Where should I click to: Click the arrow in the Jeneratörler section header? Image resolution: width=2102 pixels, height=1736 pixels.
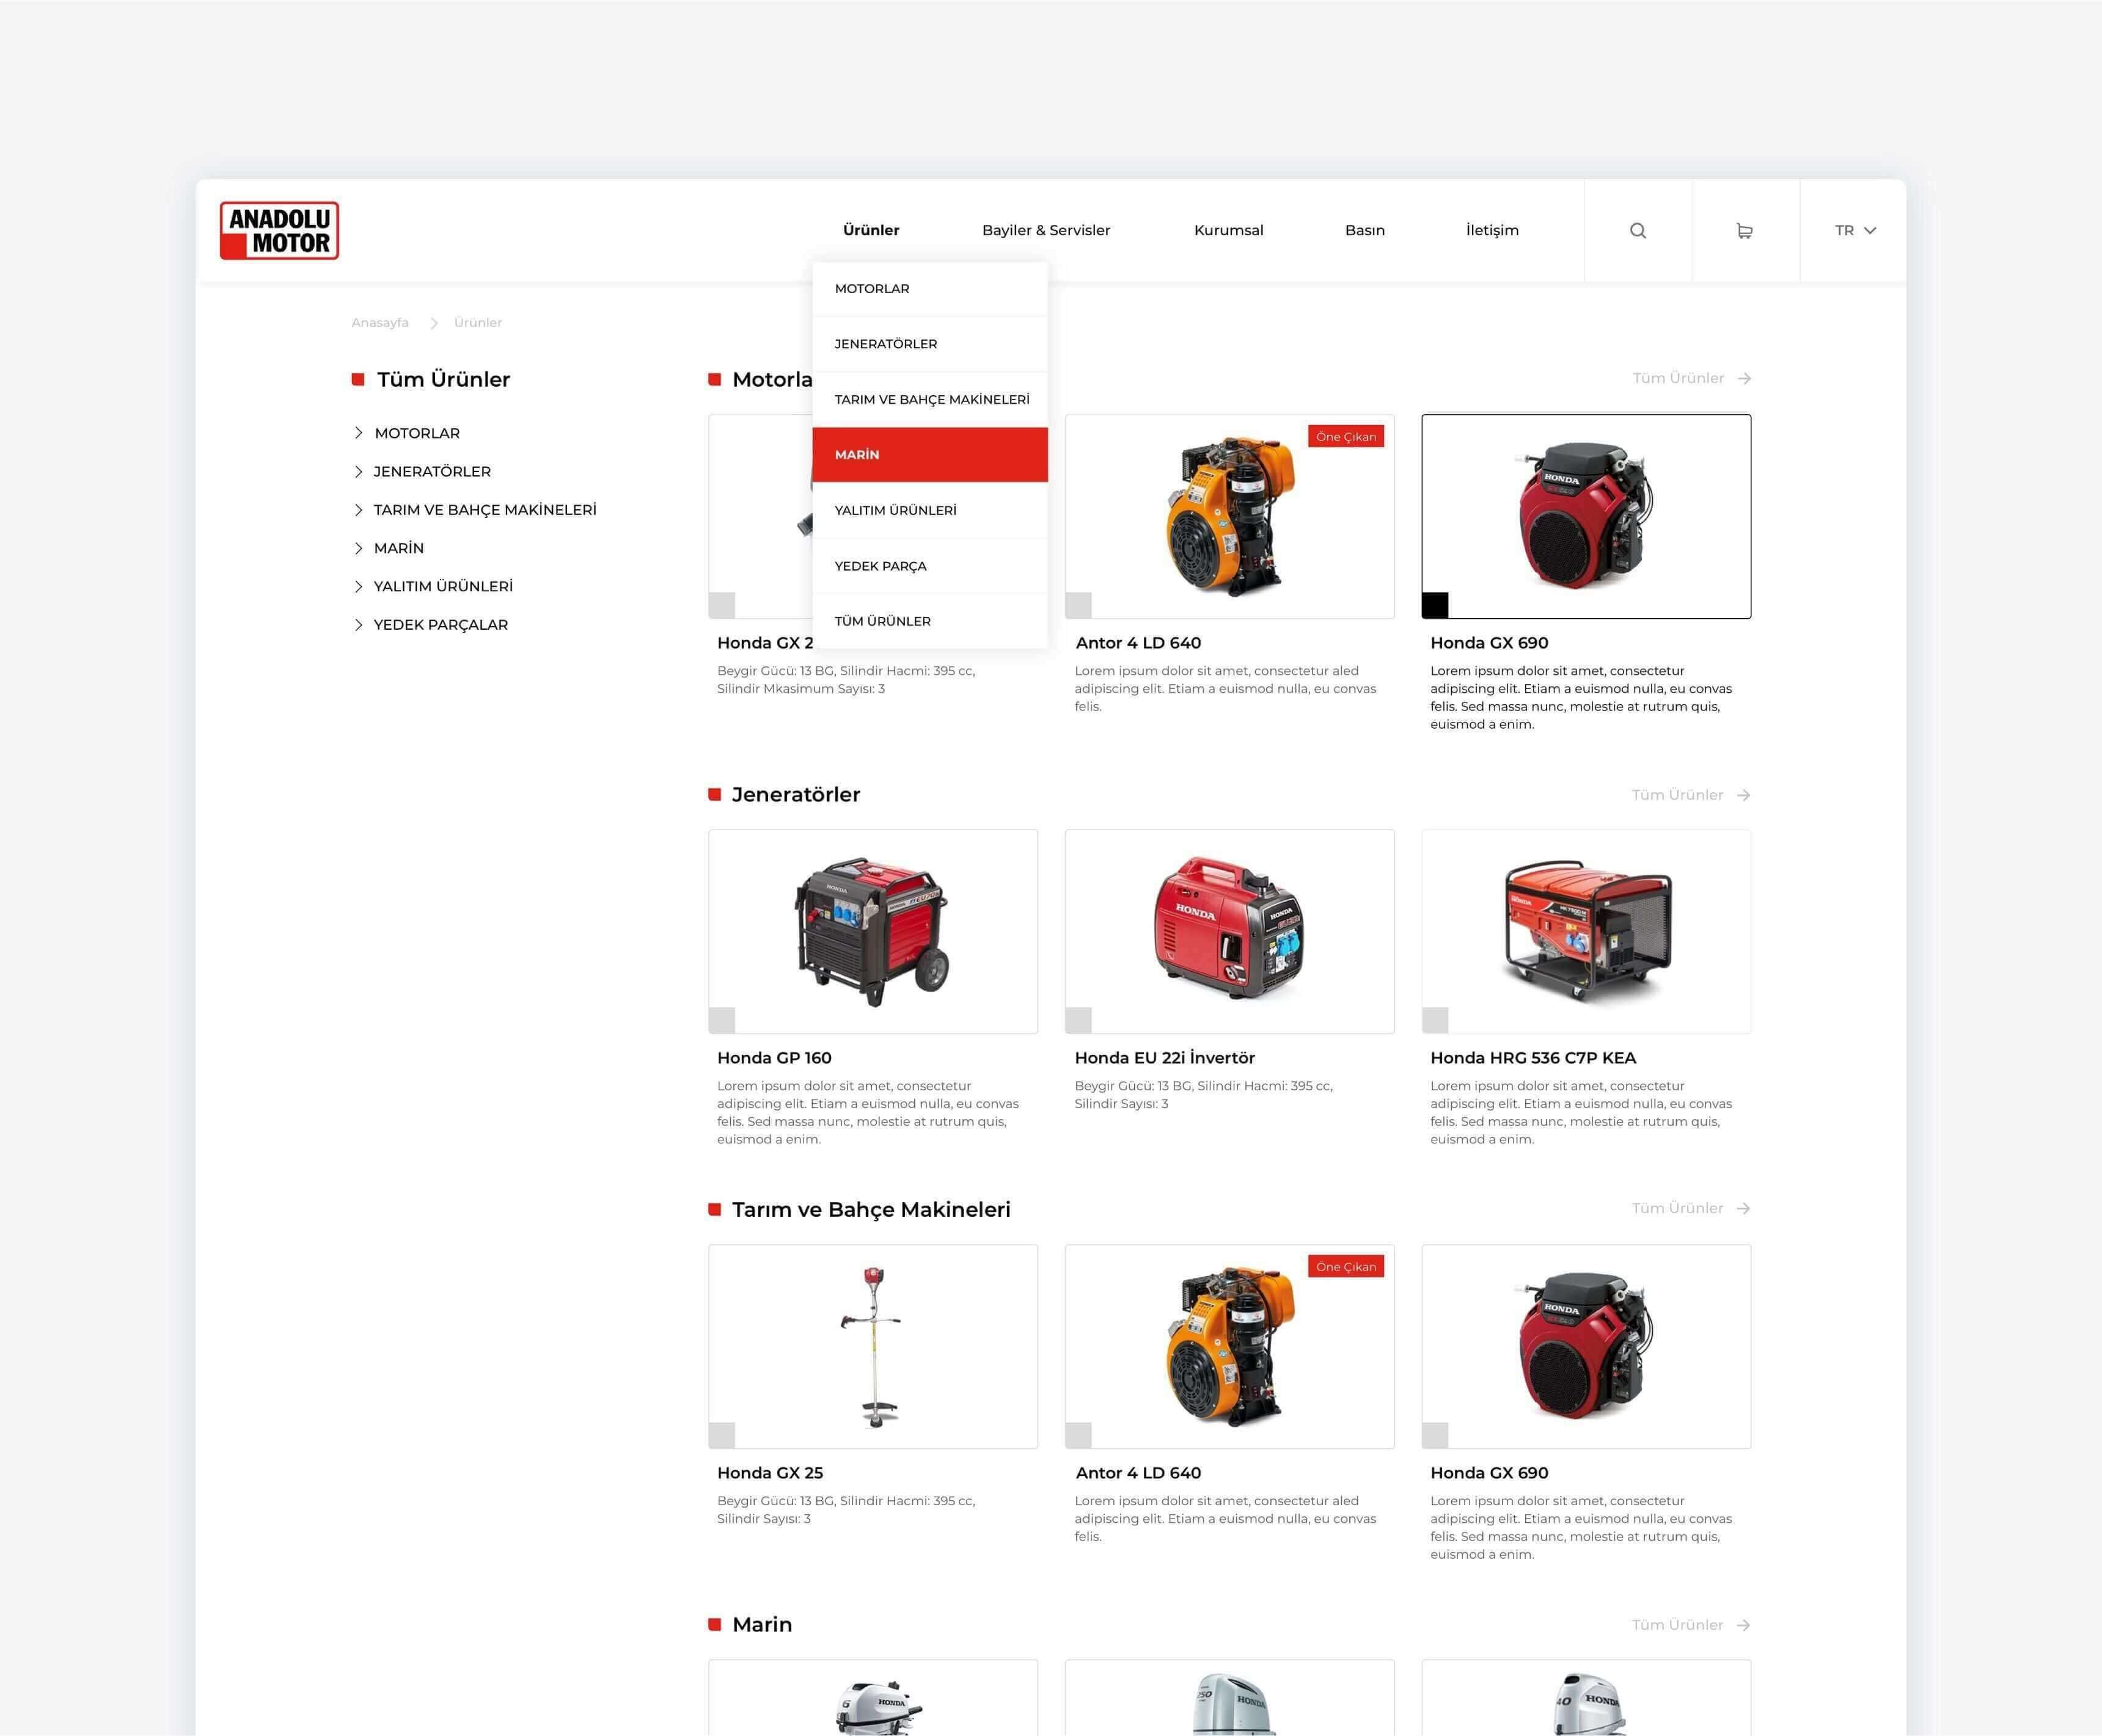1744,795
